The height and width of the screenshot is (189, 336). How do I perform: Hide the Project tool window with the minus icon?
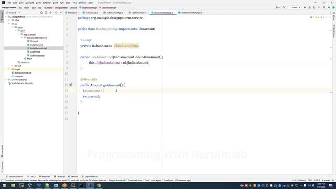pos(61,13)
